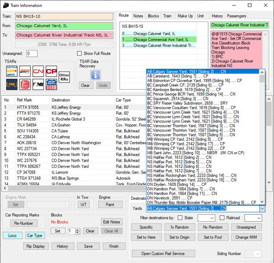Open the Blocks tab

point(153,16)
